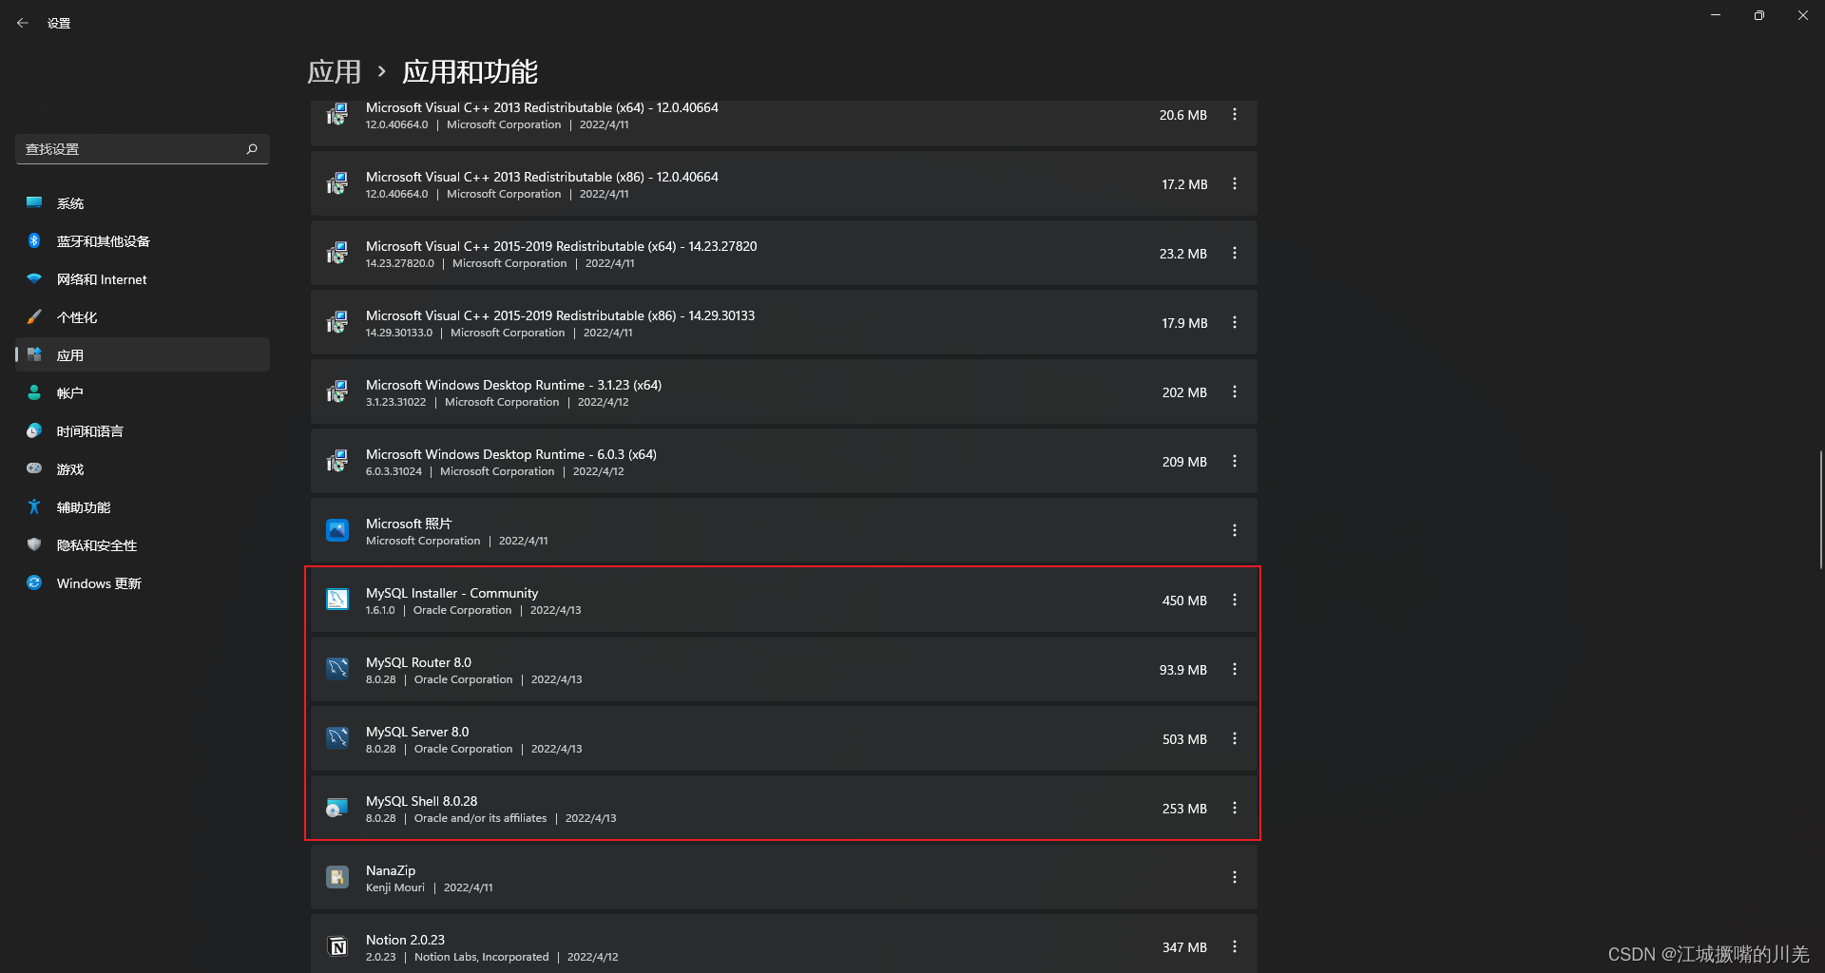The height and width of the screenshot is (973, 1825).
Task: Click the search magnifier icon in settings search
Action: (252, 149)
